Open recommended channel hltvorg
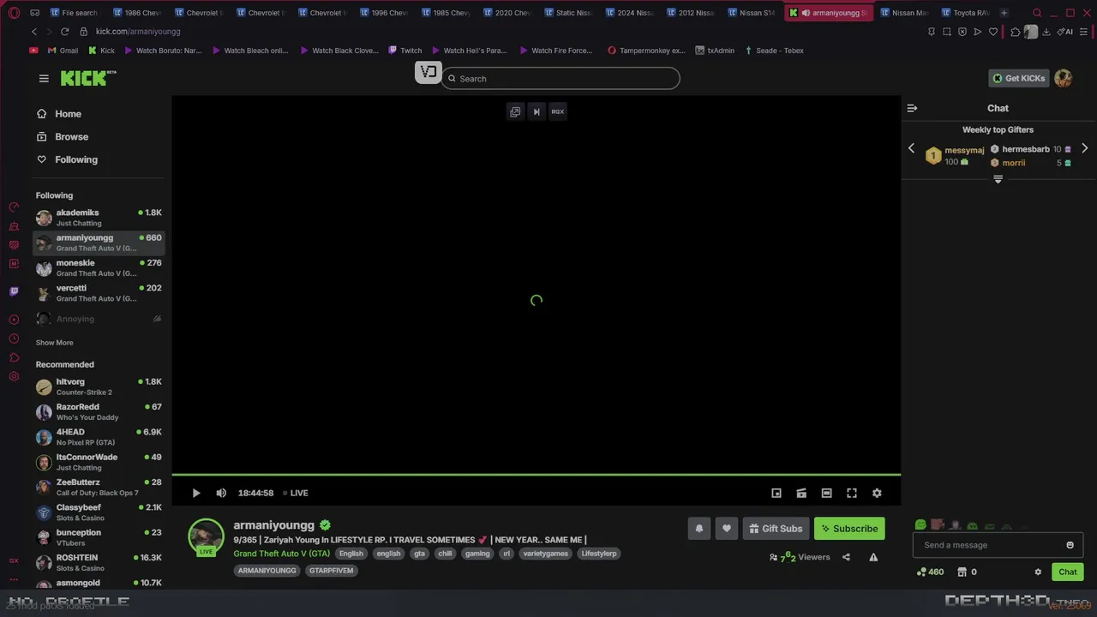1097x617 pixels. (x=99, y=386)
